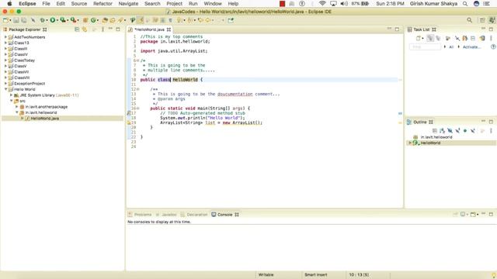Image resolution: width=497 pixels, height=279 pixels.
Task: Click Link with Editor in Package Explorer
Action: (85, 29)
